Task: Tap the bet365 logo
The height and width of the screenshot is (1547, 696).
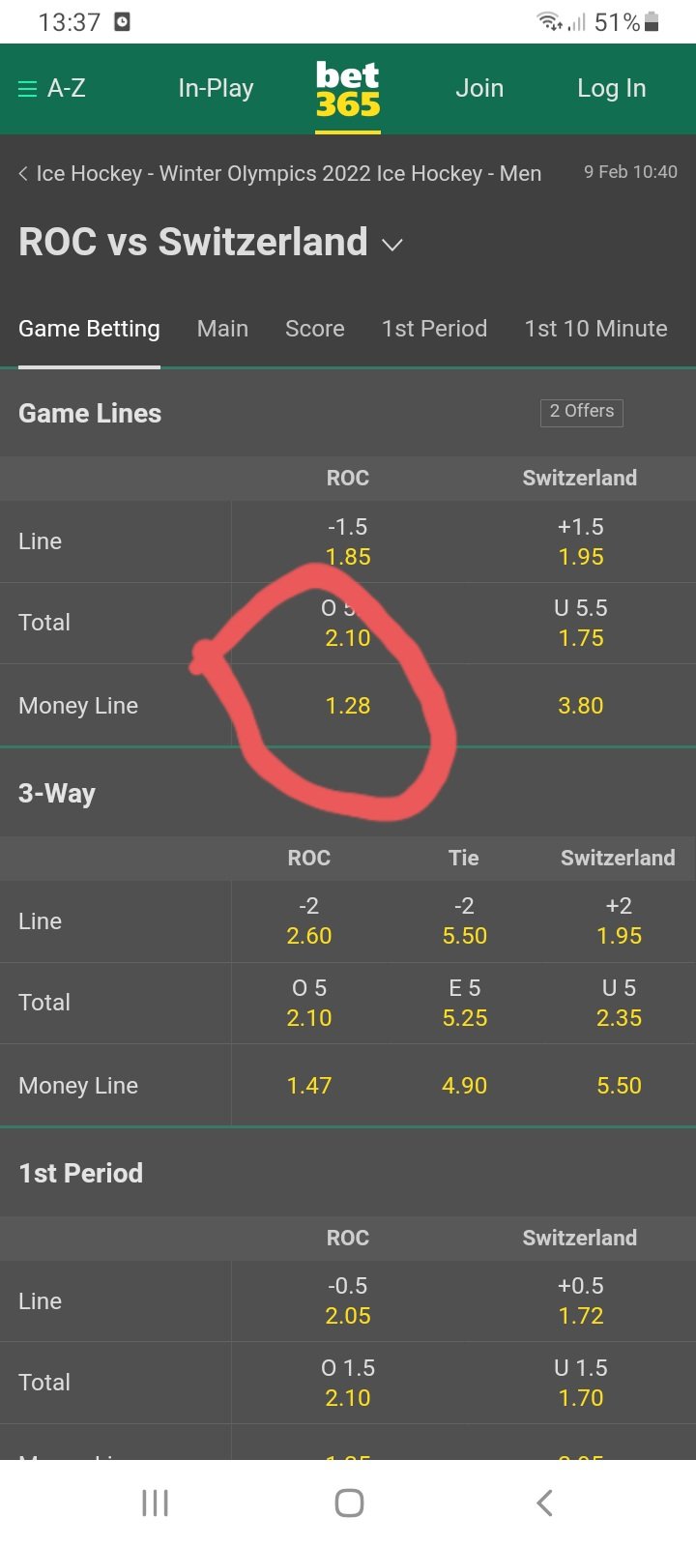Action: pos(348,89)
